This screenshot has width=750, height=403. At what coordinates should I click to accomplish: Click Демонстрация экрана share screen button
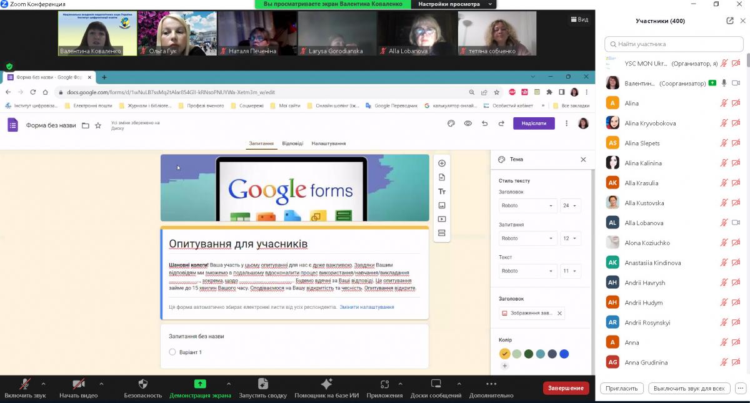[x=200, y=388]
